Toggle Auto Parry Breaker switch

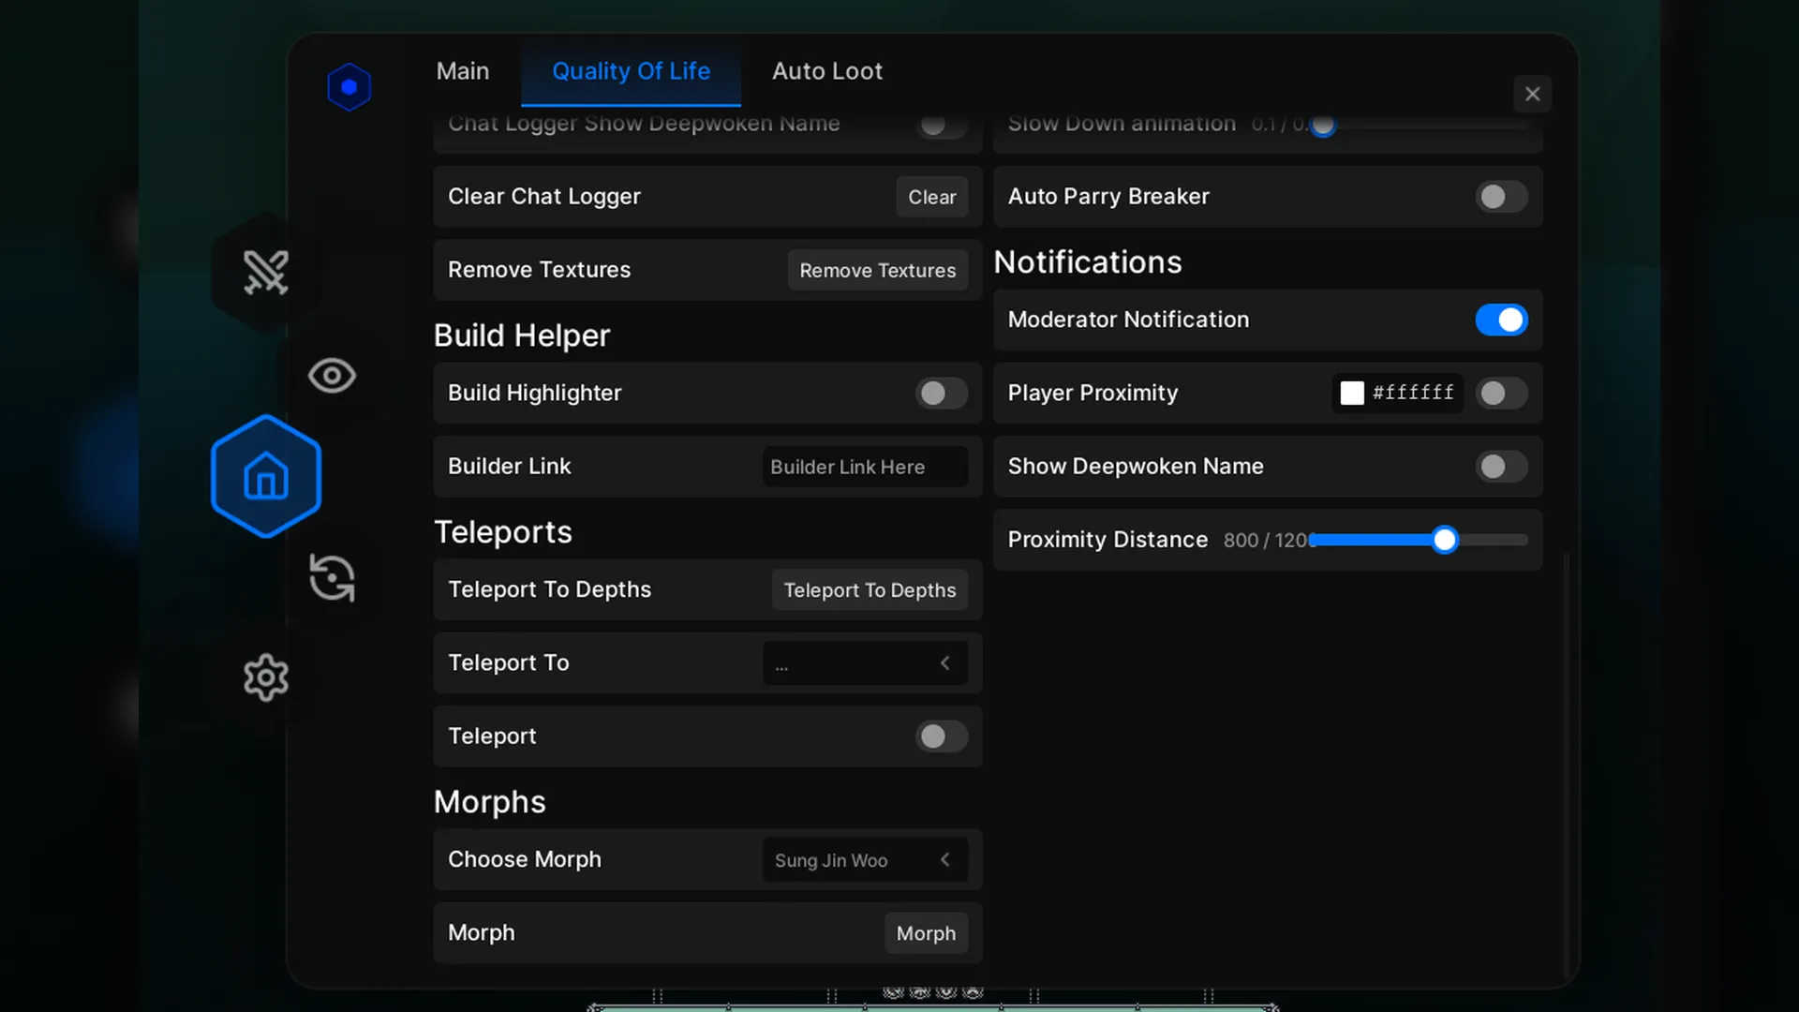pyautogui.click(x=1501, y=197)
